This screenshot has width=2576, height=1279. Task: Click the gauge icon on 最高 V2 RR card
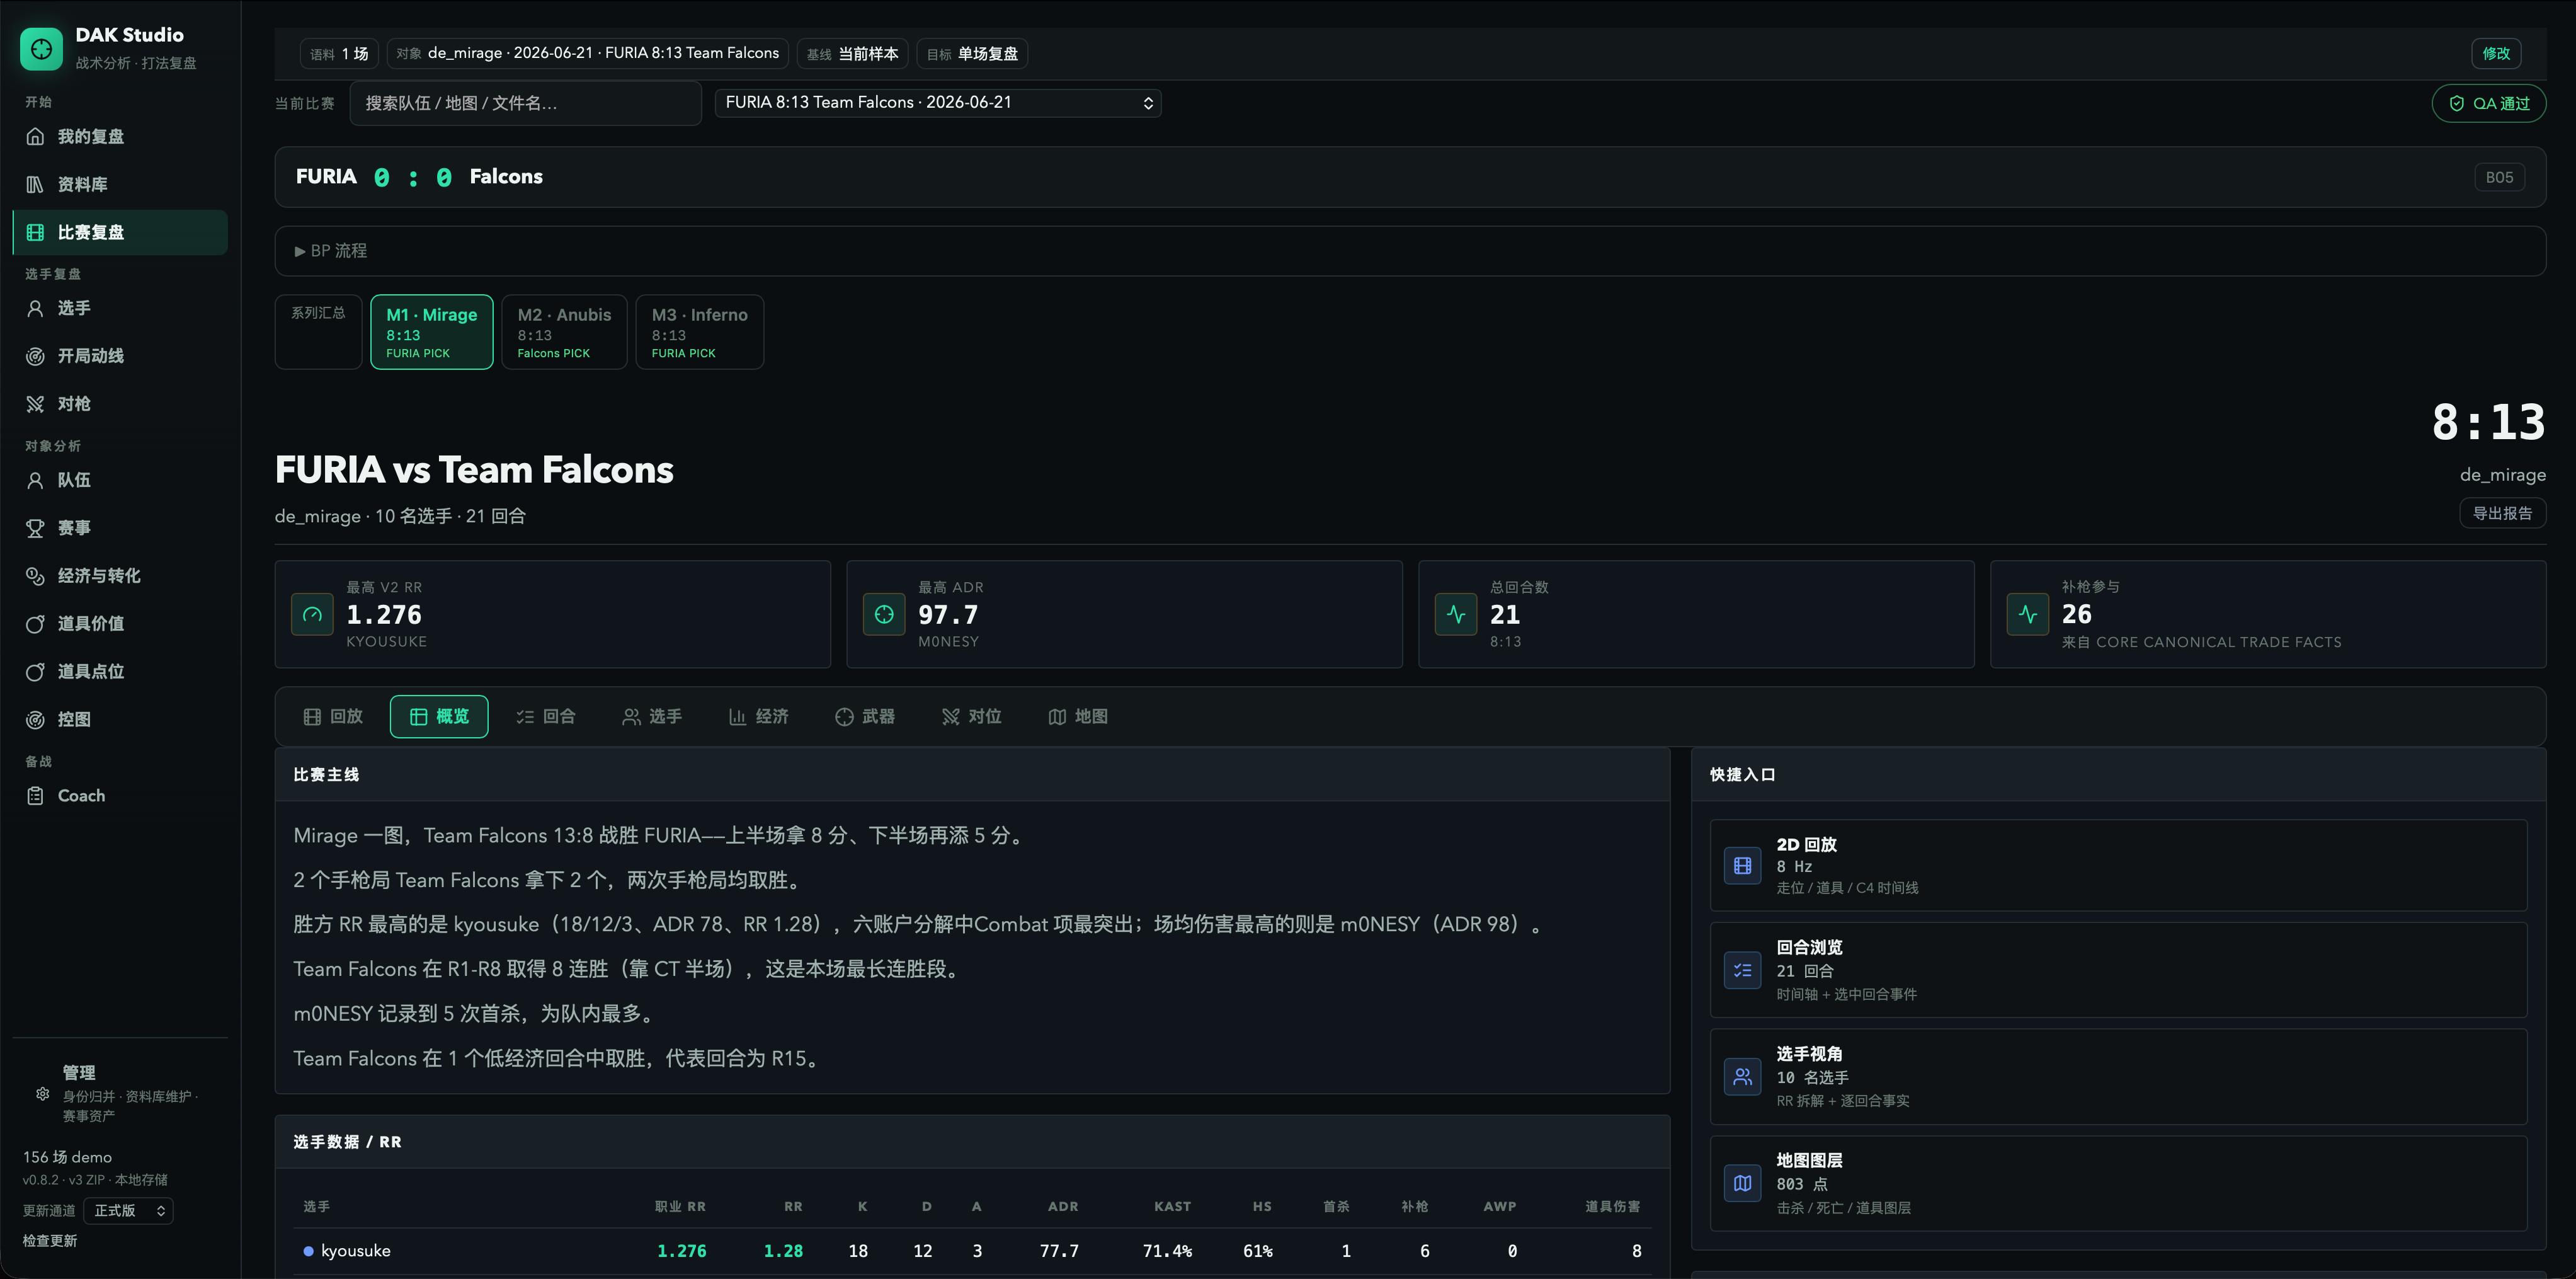click(312, 614)
